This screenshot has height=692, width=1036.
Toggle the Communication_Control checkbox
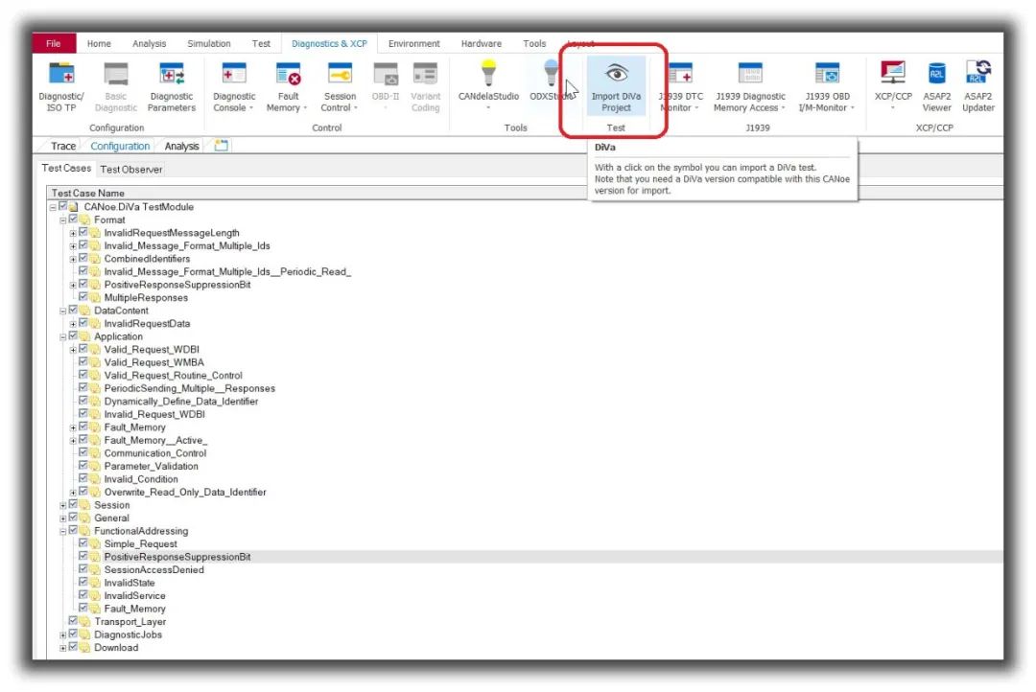(x=83, y=452)
